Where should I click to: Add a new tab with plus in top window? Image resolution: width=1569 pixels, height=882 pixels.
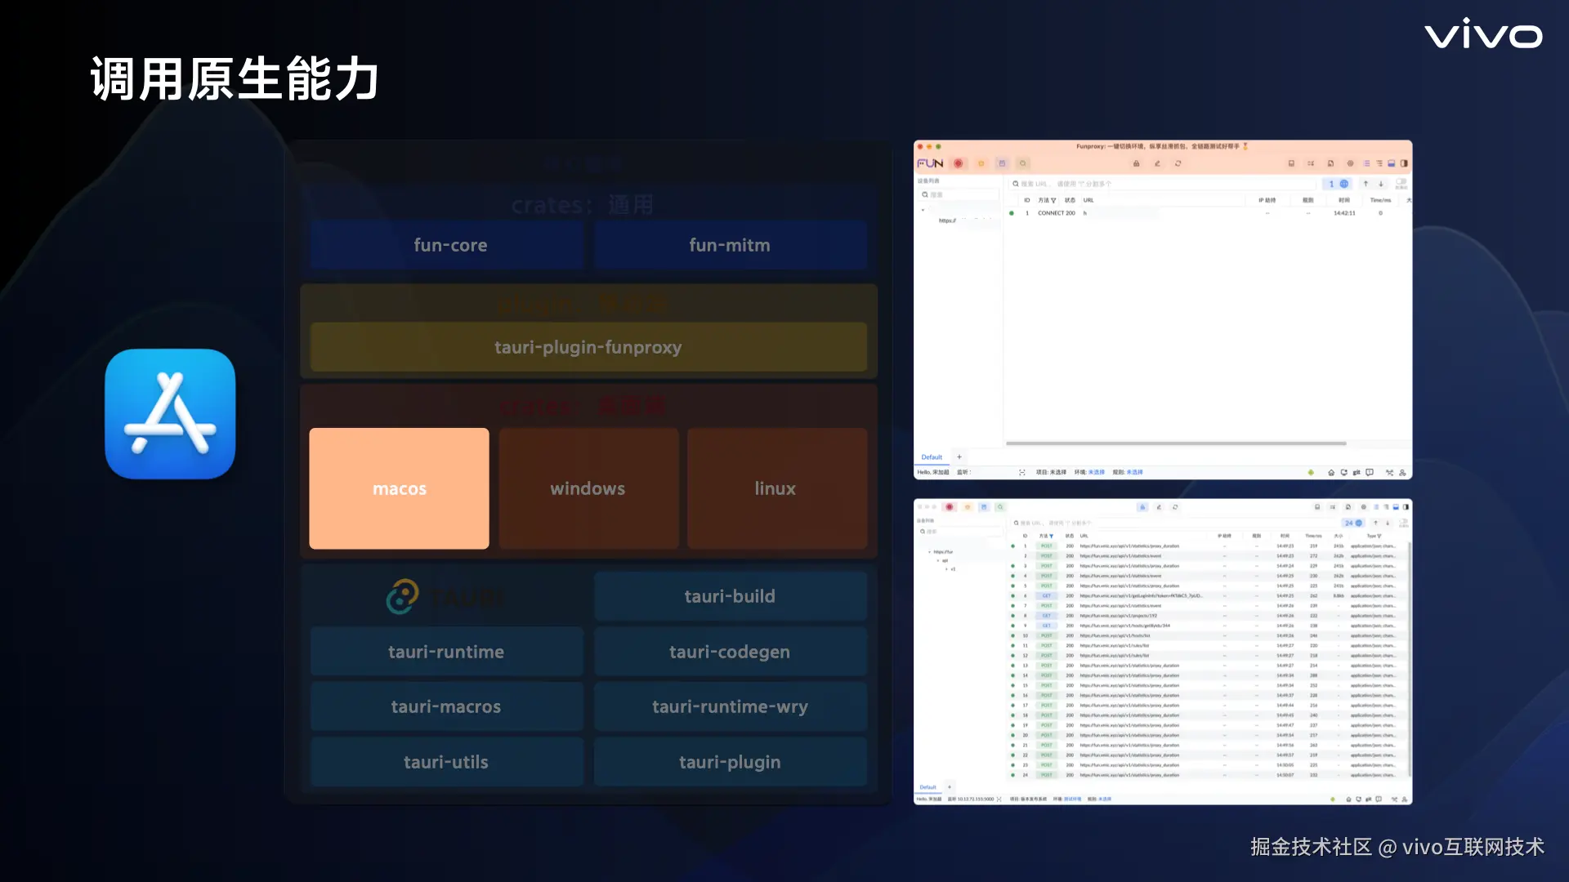click(959, 457)
